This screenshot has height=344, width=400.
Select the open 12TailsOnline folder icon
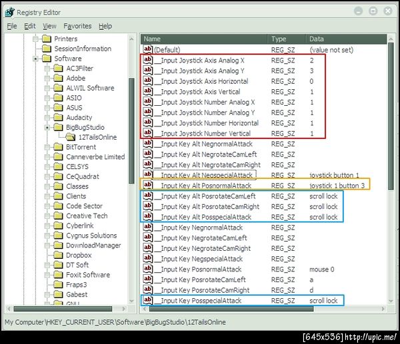point(71,137)
